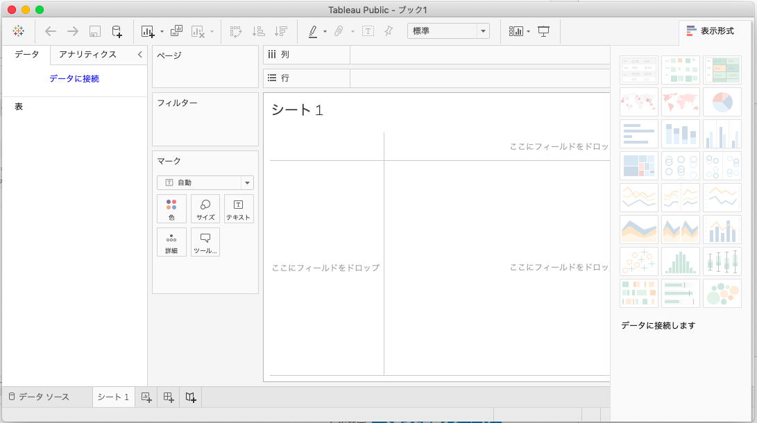
Task: Toggle the 表示形式 Show Me panel
Action: point(711,31)
